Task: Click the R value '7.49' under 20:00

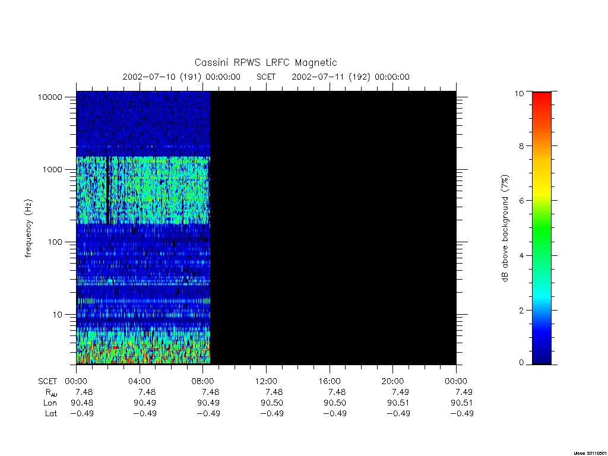Action: pyautogui.click(x=401, y=392)
